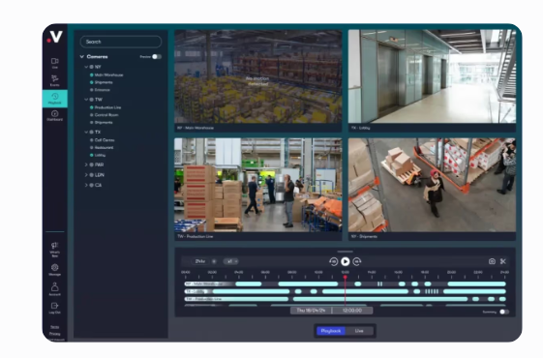Open the Live view from the sidebar
The height and width of the screenshot is (358, 543).
(x=55, y=63)
